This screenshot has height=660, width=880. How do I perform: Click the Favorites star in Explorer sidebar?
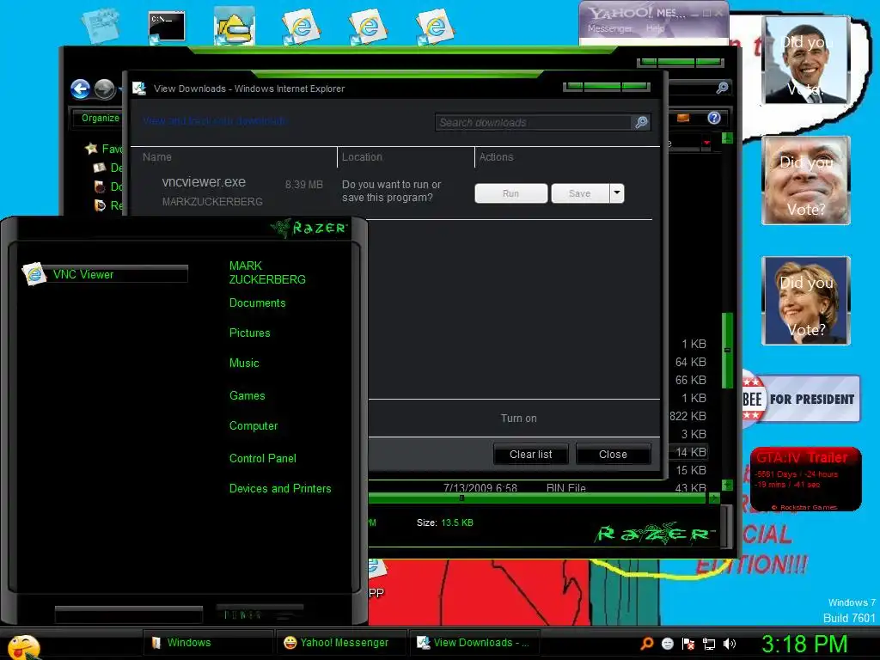91,148
